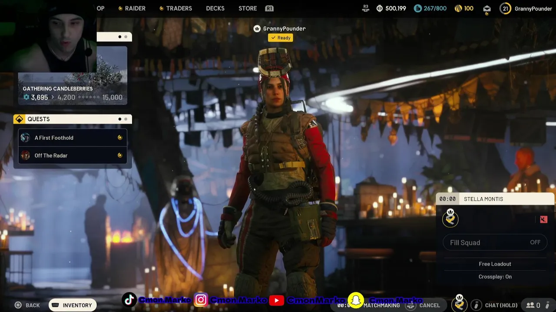Click the level 21 ring badge
556x312 pixels.
coord(505,8)
